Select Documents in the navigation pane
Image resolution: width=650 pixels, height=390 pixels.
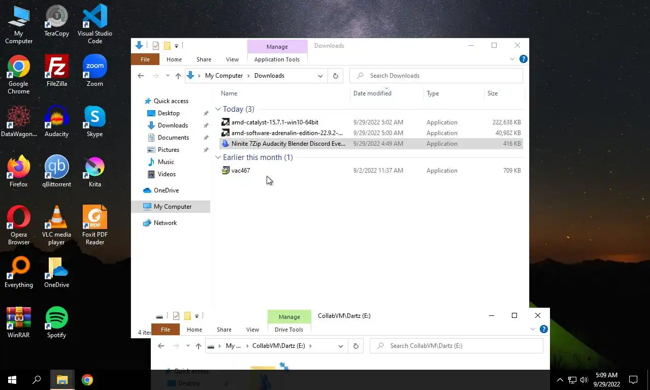point(173,138)
